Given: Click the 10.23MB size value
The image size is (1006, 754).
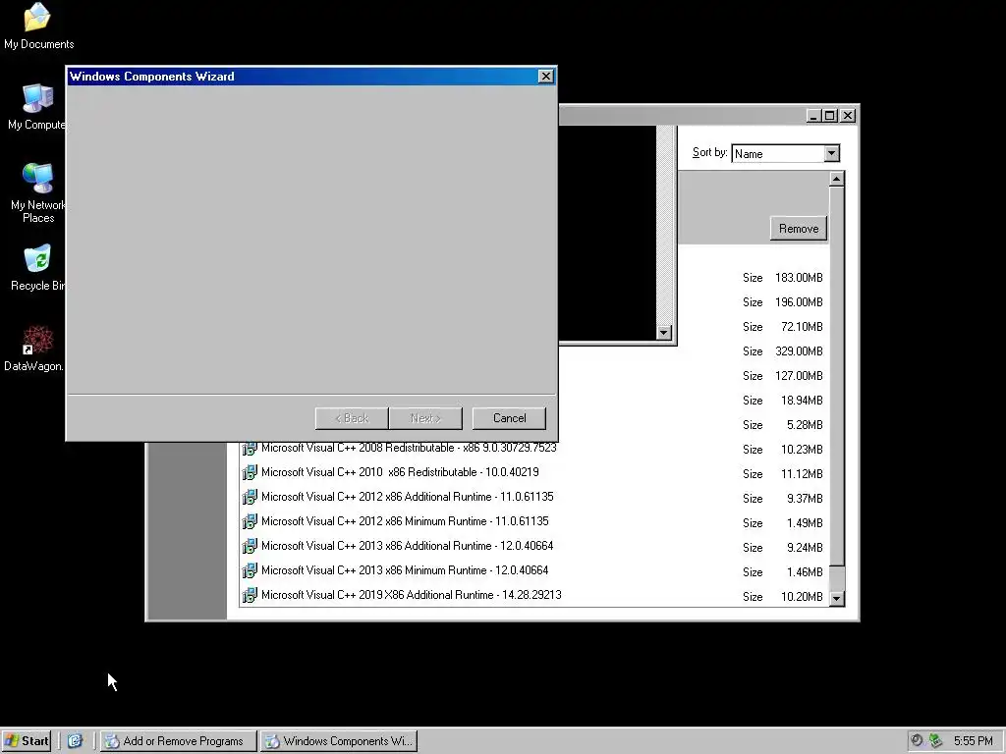Looking at the screenshot, I should point(802,450).
